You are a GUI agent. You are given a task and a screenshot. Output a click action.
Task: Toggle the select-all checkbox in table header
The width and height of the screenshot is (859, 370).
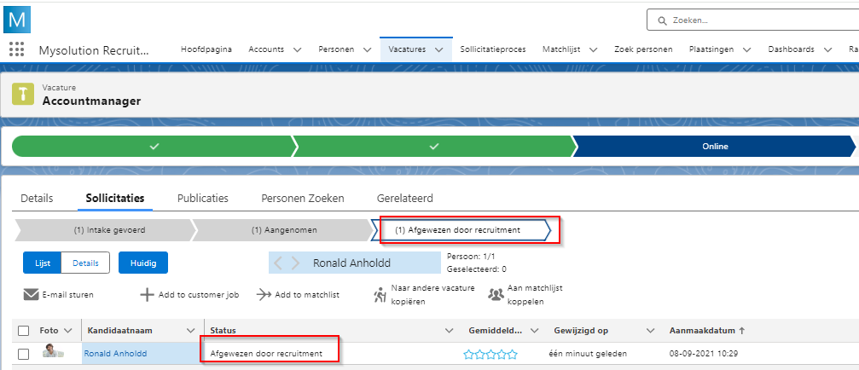point(24,331)
